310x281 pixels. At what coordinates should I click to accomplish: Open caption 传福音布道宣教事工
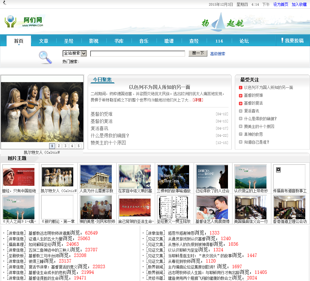pyautogui.click(x=290, y=191)
